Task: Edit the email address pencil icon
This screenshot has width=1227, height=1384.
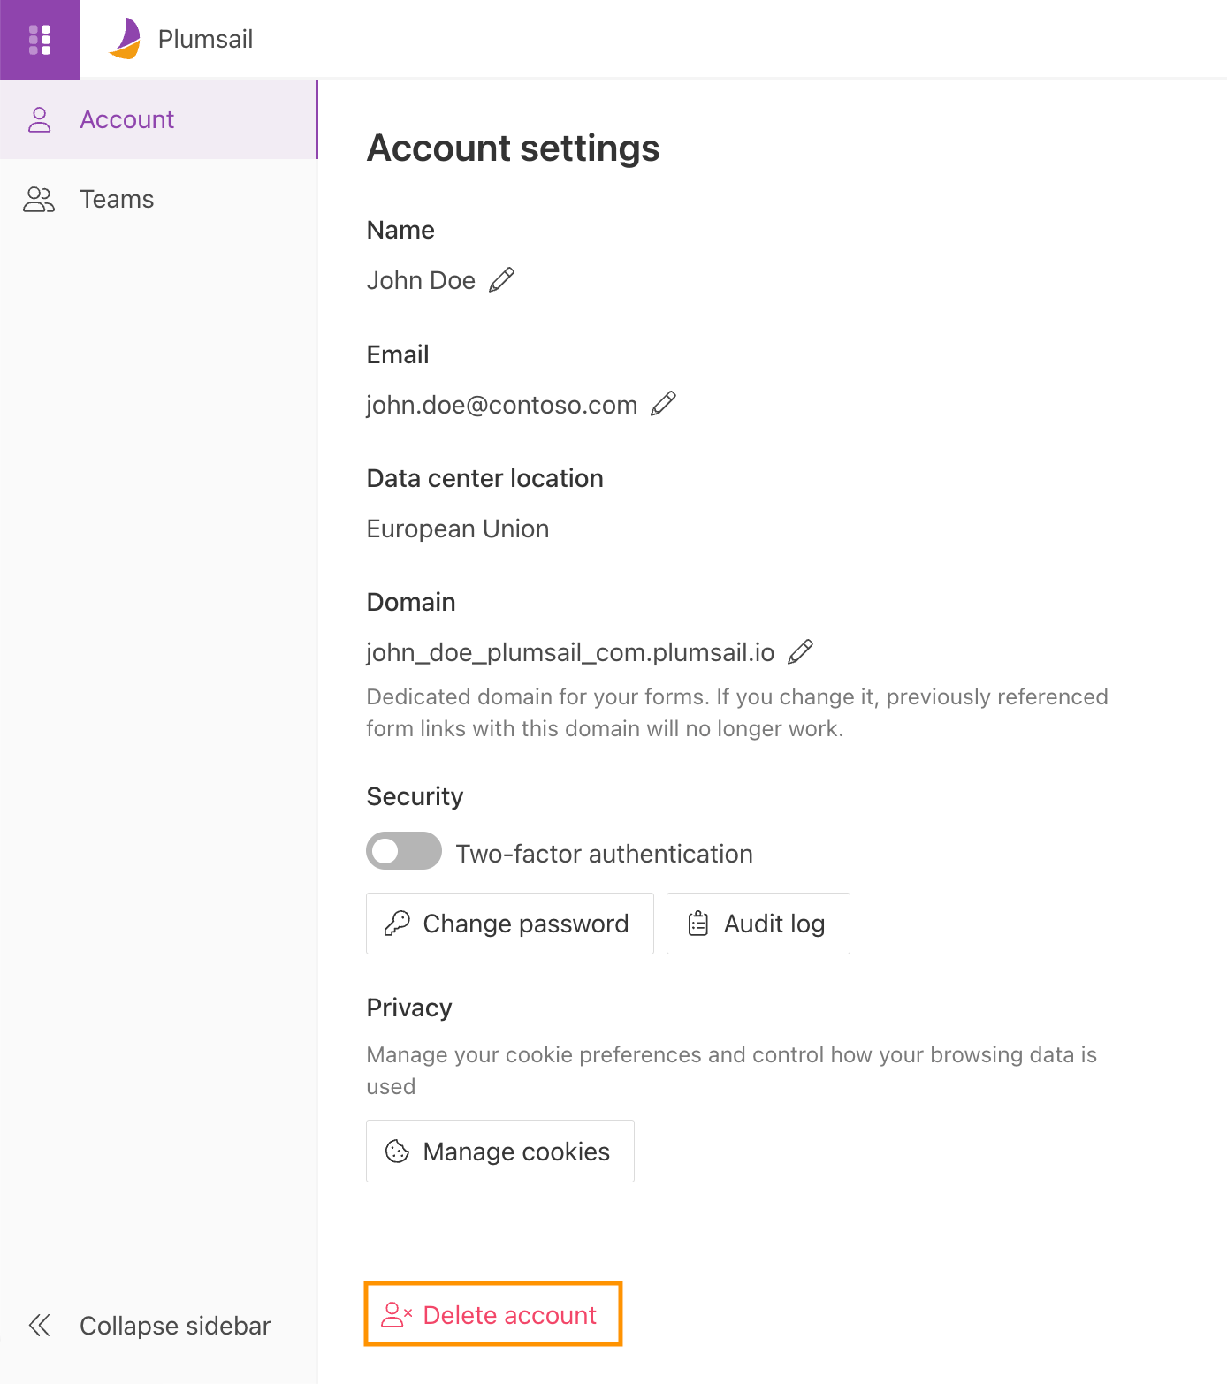Action: [663, 404]
